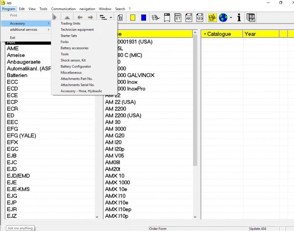Click the blank form page icon
Viewport: 294px width, 231px height.
[x=167, y=18]
